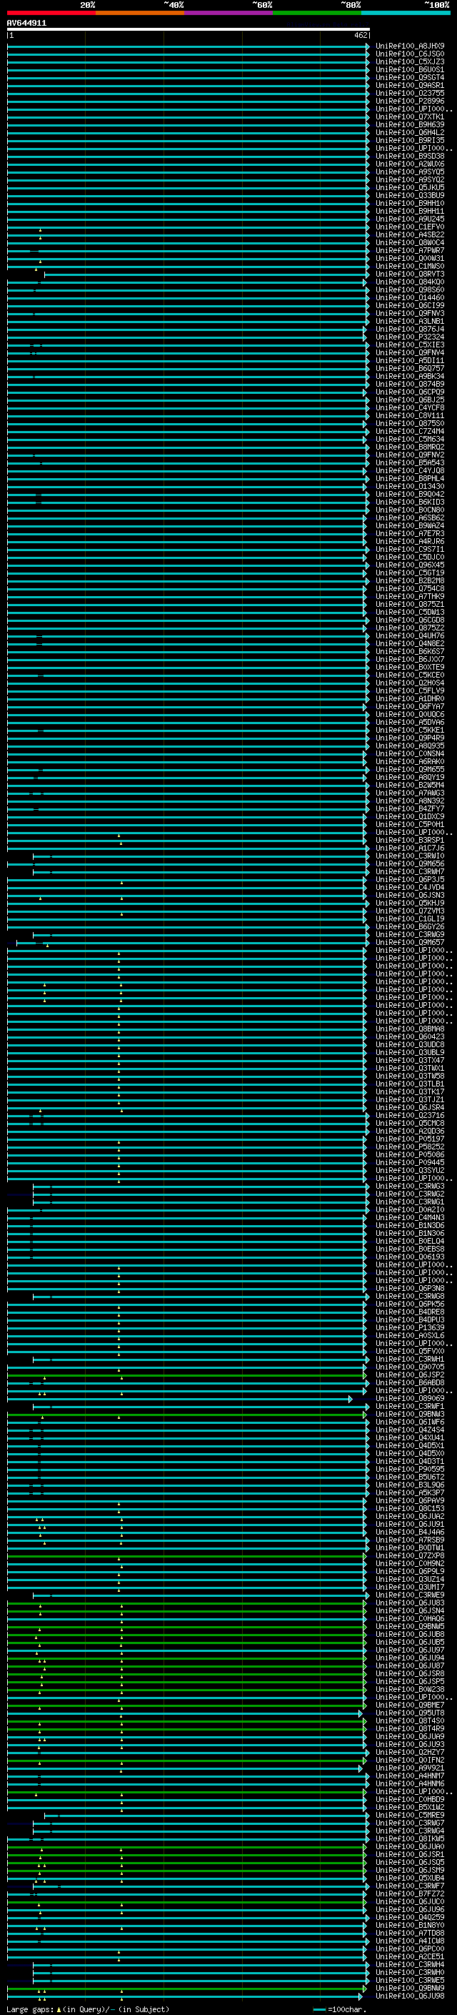Select the UniRef100_Q3TJZ1 label
Screen dimensions: 457x2015
pyautogui.click(x=410, y=1099)
